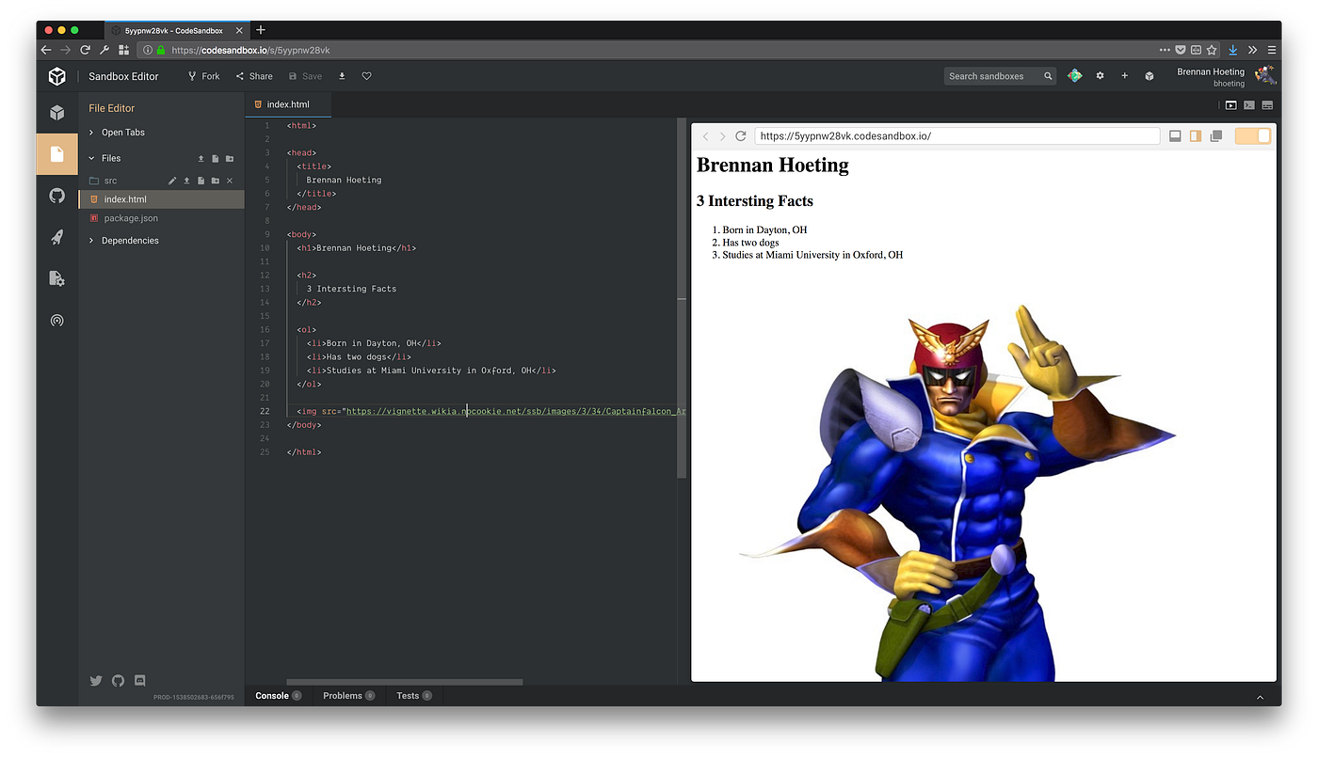Open the File Editor sidebar icon
1318x758 pixels.
(56, 153)
